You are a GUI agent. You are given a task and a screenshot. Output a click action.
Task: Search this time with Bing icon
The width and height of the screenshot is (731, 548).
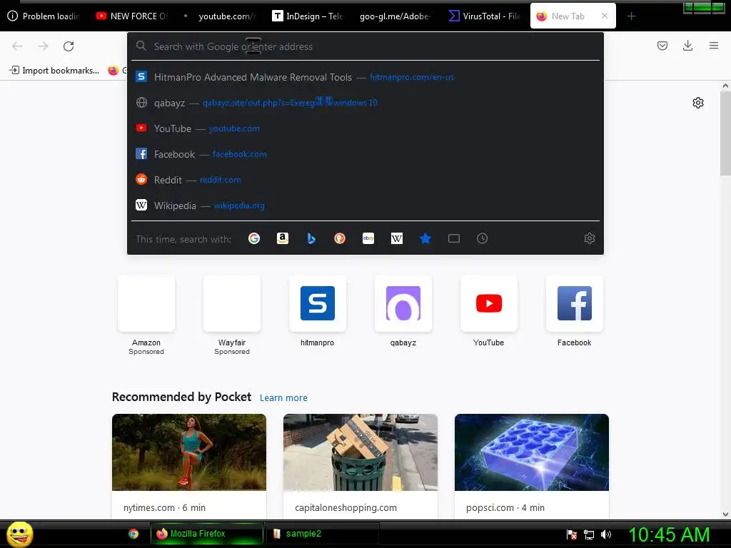coord(311,238)
